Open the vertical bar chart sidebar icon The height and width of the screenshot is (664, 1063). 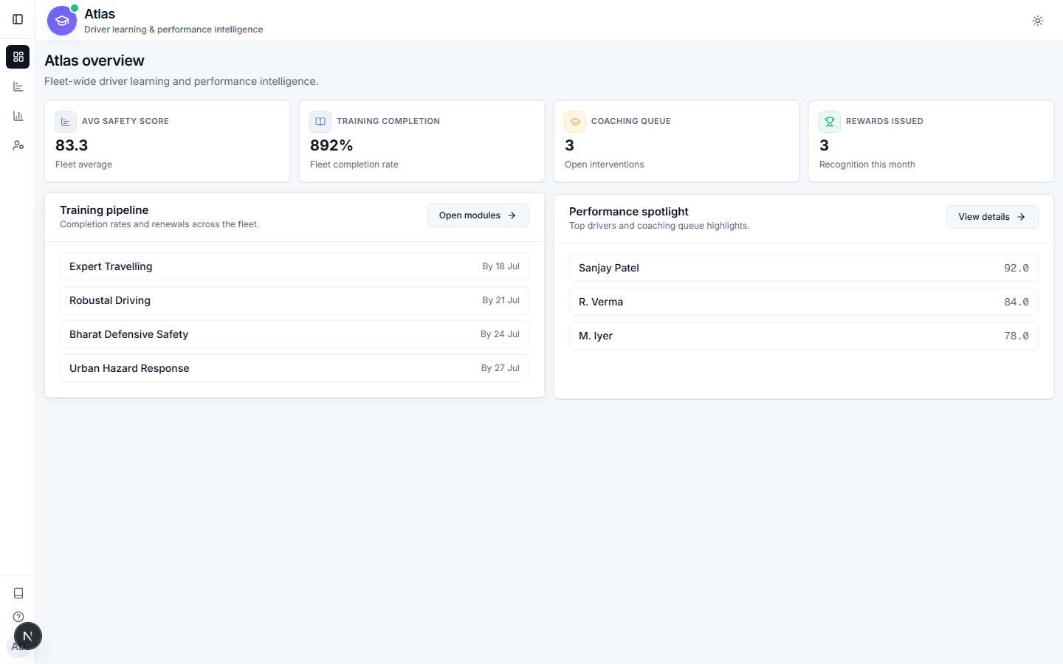[x=18, y=116]
